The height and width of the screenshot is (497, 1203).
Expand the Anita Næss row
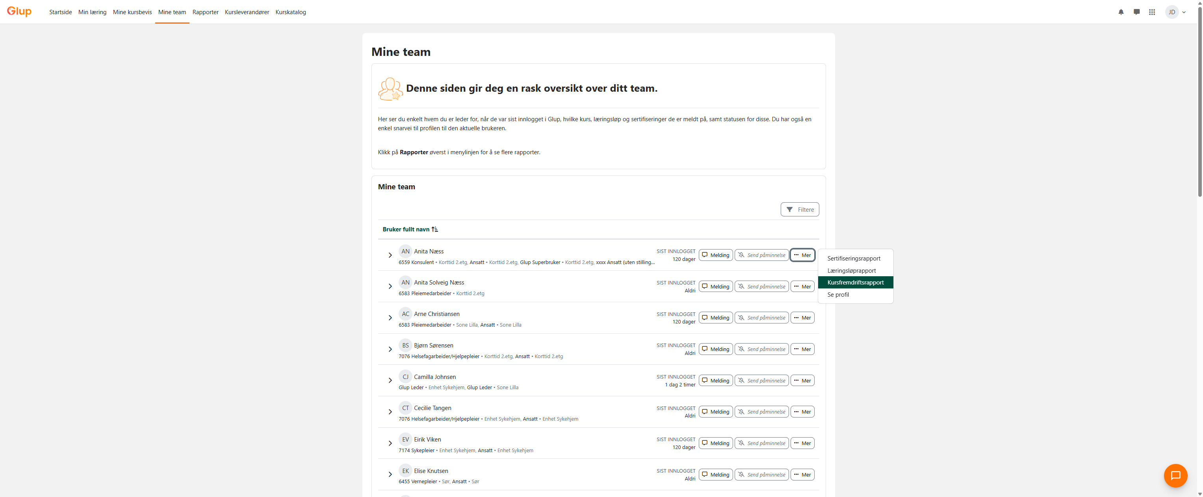390,255
